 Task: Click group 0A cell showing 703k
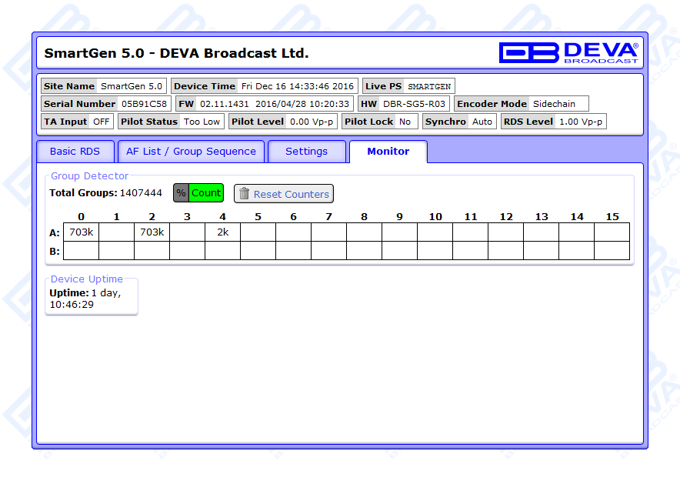(x=81, y=232)
